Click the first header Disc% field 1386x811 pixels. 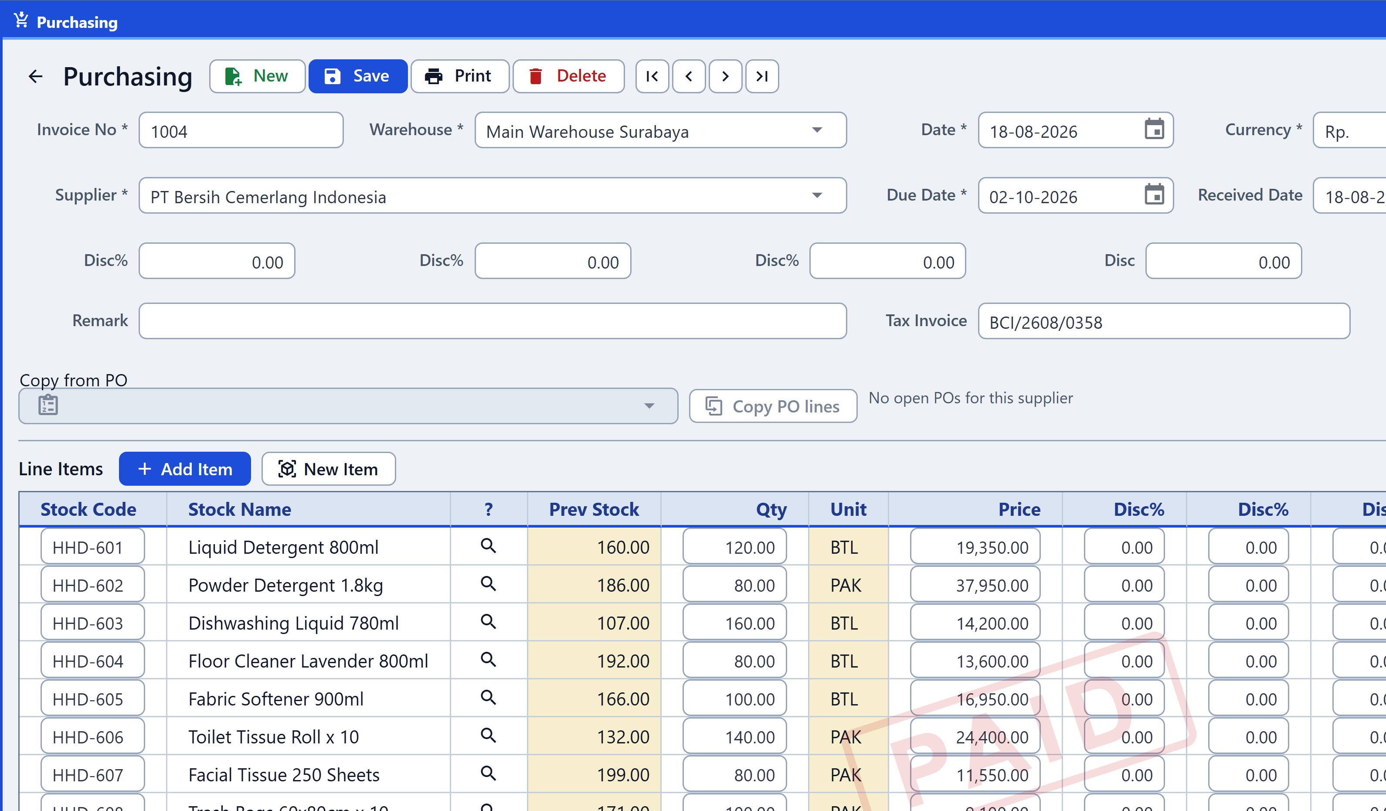click(x=217, y=261)
